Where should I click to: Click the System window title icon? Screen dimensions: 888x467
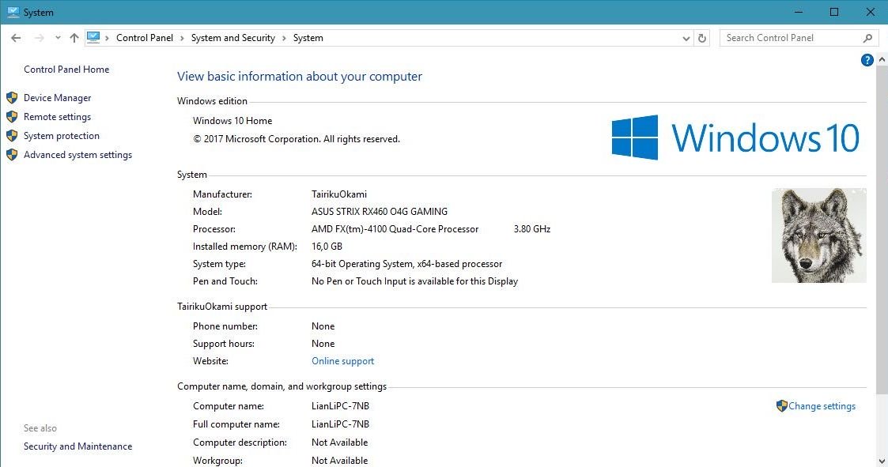pyautogui.click(x=13, y=12)
